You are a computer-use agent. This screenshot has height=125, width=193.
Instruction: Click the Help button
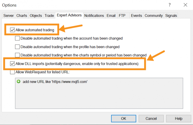[x=179, y=118]
